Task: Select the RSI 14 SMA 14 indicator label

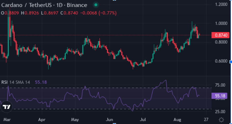Action: [16, 82]
